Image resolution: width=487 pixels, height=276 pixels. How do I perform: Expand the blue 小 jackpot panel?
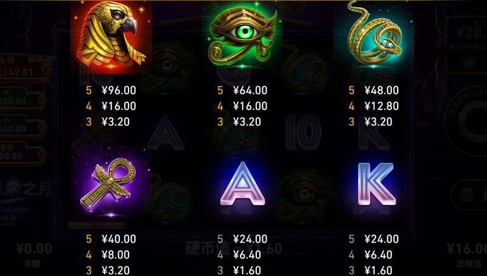tap(23, 126)
